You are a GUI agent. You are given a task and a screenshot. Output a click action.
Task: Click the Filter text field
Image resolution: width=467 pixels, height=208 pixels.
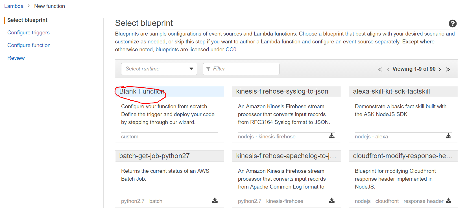tap(241, 69)
